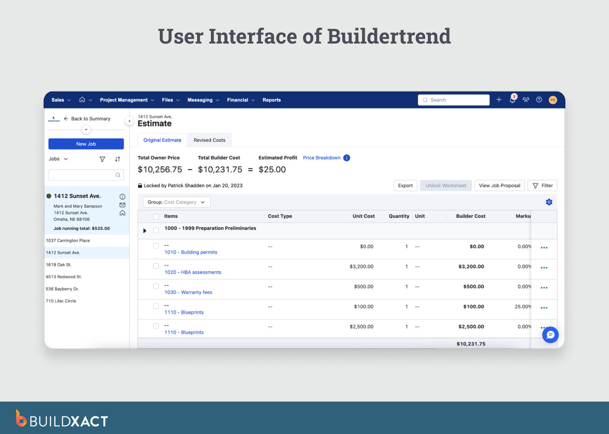Image resolution: width=609 pixels, height=434 pixels.
Task: Switch to the Revised Costs tab
Action: coord(209,140)
